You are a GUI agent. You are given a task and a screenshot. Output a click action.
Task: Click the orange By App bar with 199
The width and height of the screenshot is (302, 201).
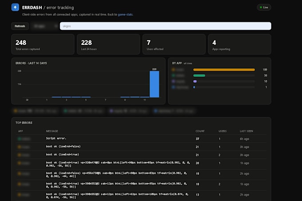[224, 70]
